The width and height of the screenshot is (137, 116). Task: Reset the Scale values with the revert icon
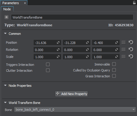(131, 57)
